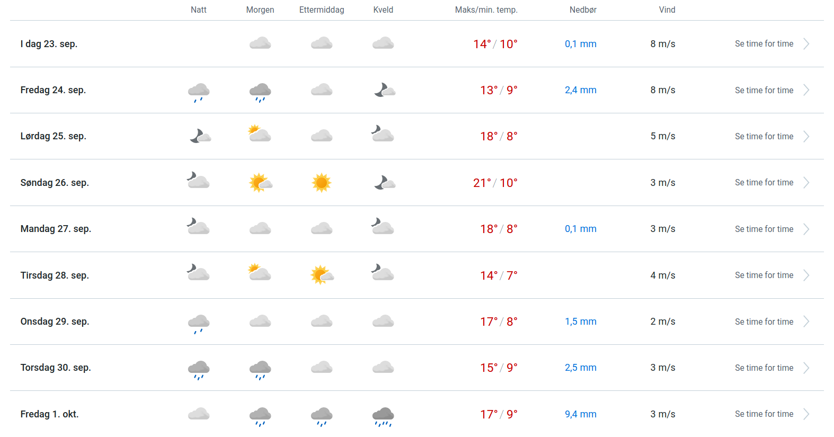Open 'Se time for time' for Torsdag
Screen dimensions: 834x437
pos(764,368)
